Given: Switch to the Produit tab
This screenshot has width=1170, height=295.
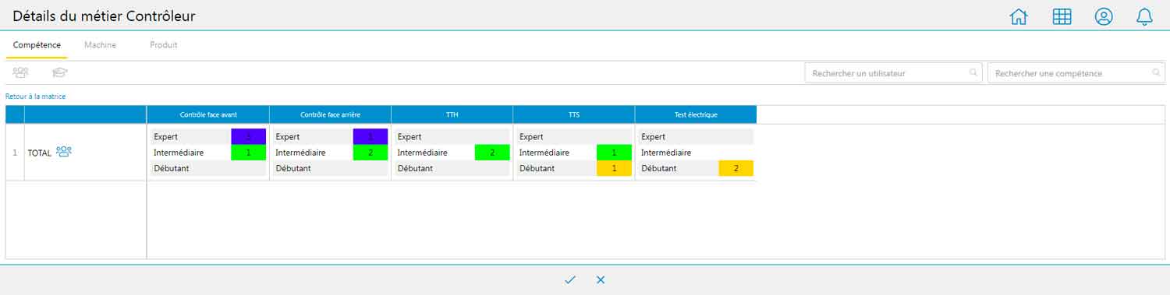Looking at the screenshot, I should (164, 45).
